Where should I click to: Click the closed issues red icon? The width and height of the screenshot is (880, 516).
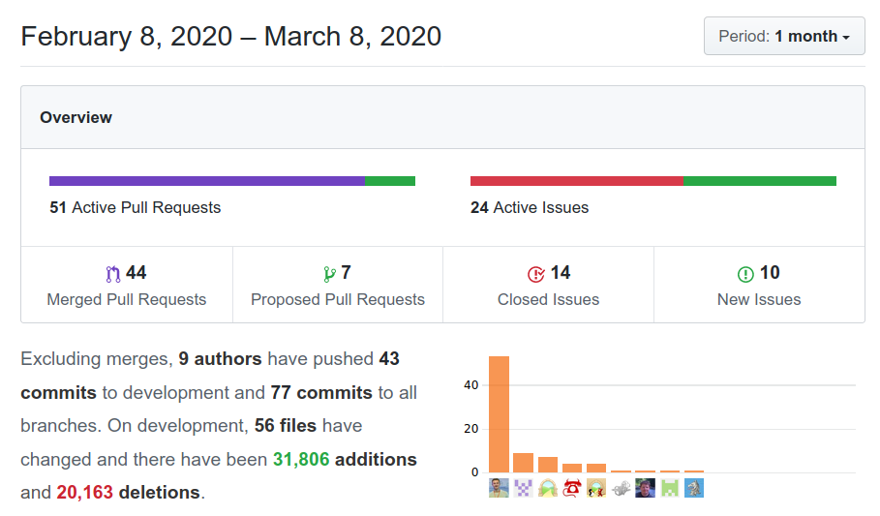[536, 274]
